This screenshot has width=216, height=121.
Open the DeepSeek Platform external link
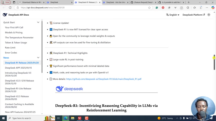click(194, 15)
